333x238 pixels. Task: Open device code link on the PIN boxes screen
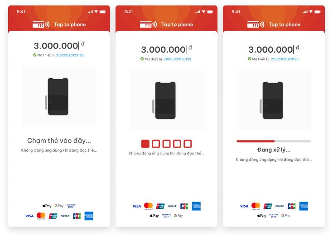click(177, 59)
